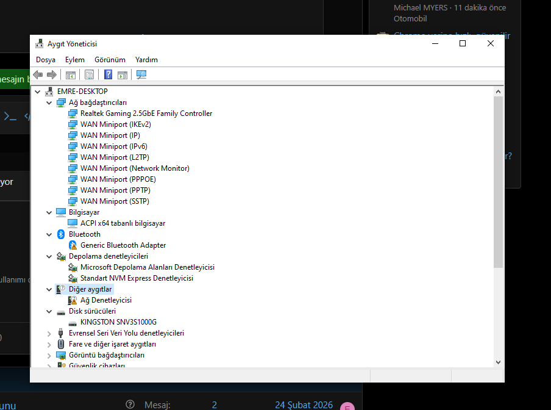Collapse the Bilgisayar category

[49, 212]
